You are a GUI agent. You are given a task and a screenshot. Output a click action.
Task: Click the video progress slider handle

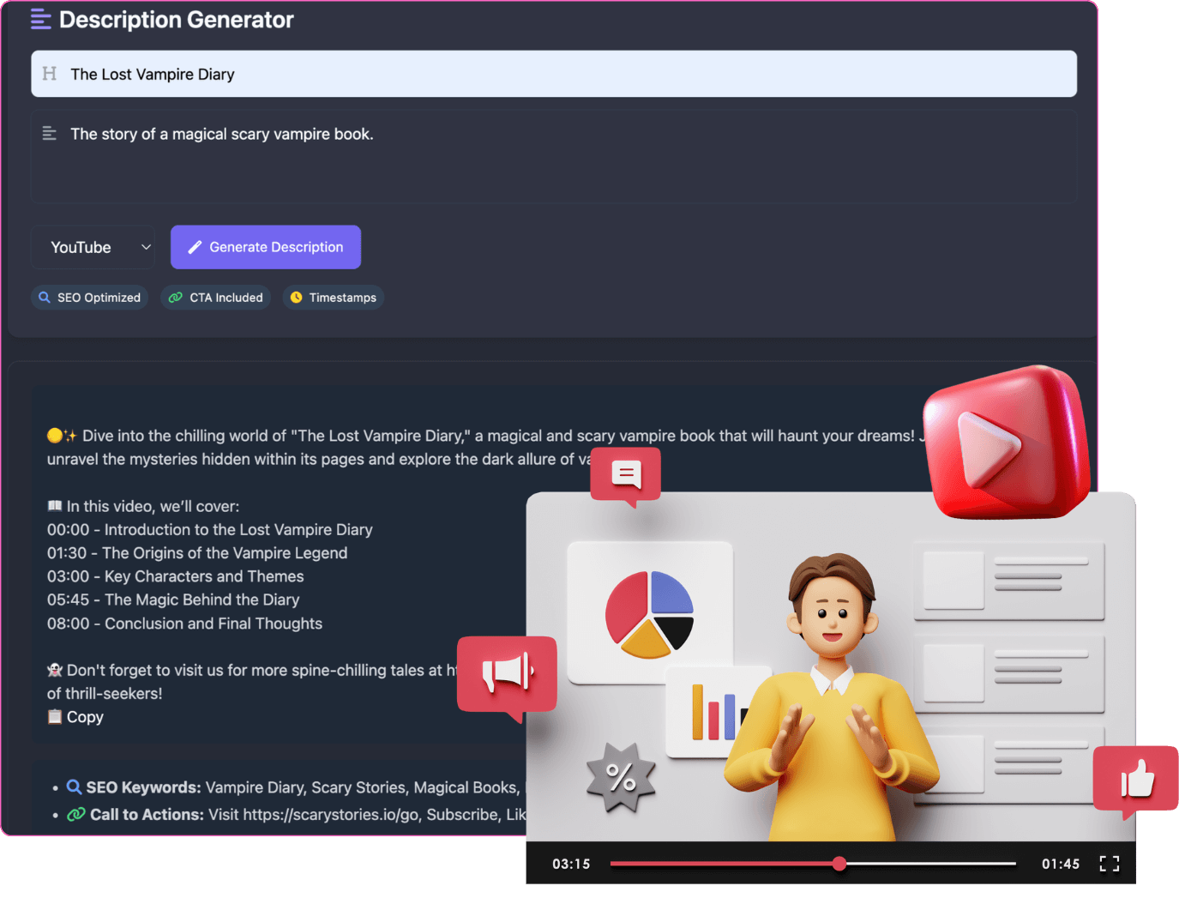coord(839,864)
